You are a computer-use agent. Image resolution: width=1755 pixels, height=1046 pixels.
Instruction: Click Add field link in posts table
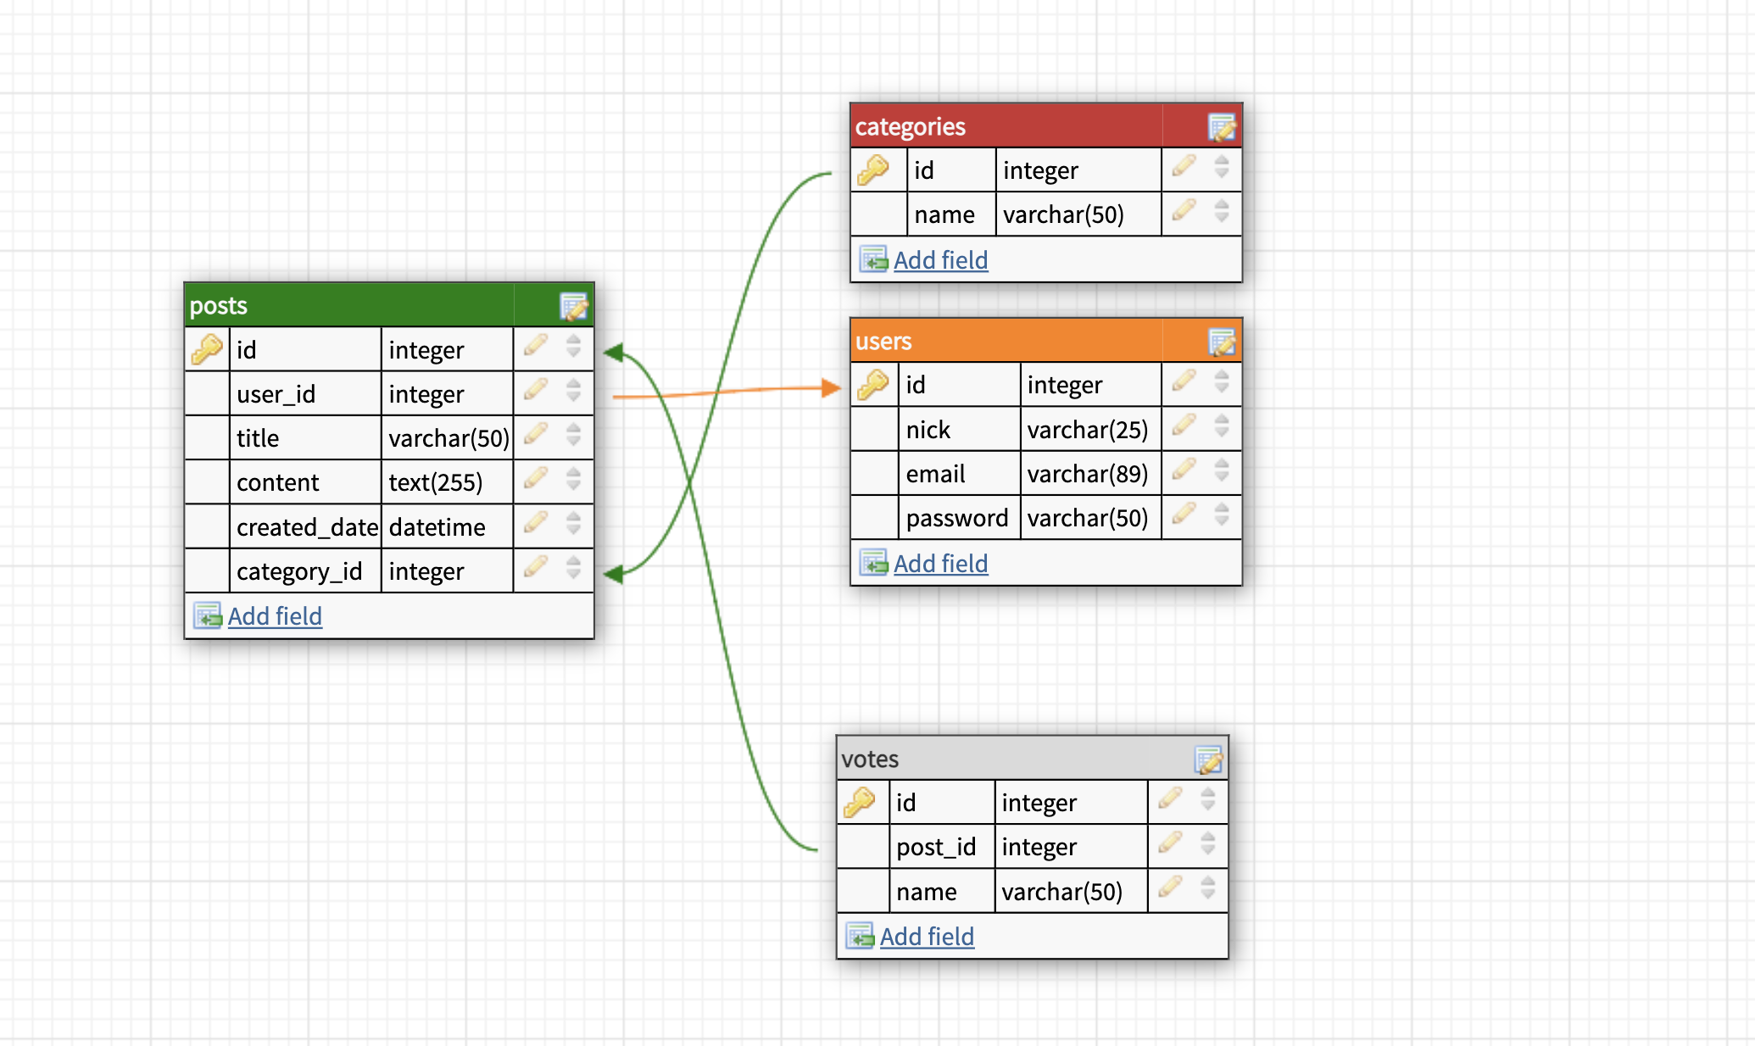pyautogui.click(x=275, y=616)
